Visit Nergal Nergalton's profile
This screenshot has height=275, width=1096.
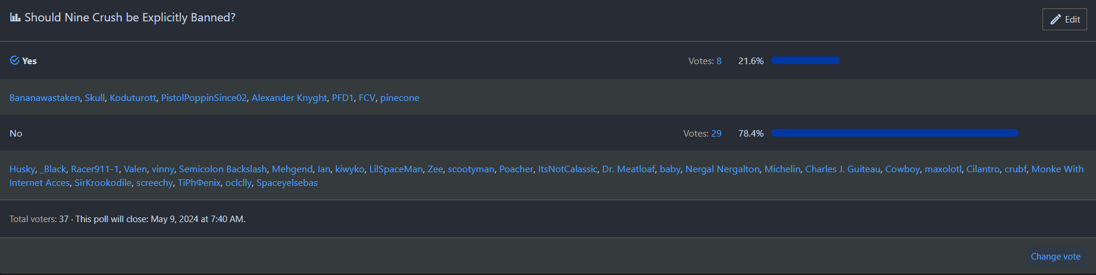(x=722, y=169)
